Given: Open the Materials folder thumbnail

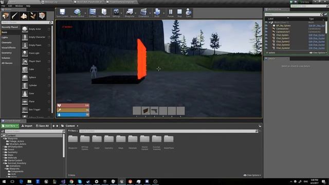Looking at the screenshot, I should click(x=133, y=139).
